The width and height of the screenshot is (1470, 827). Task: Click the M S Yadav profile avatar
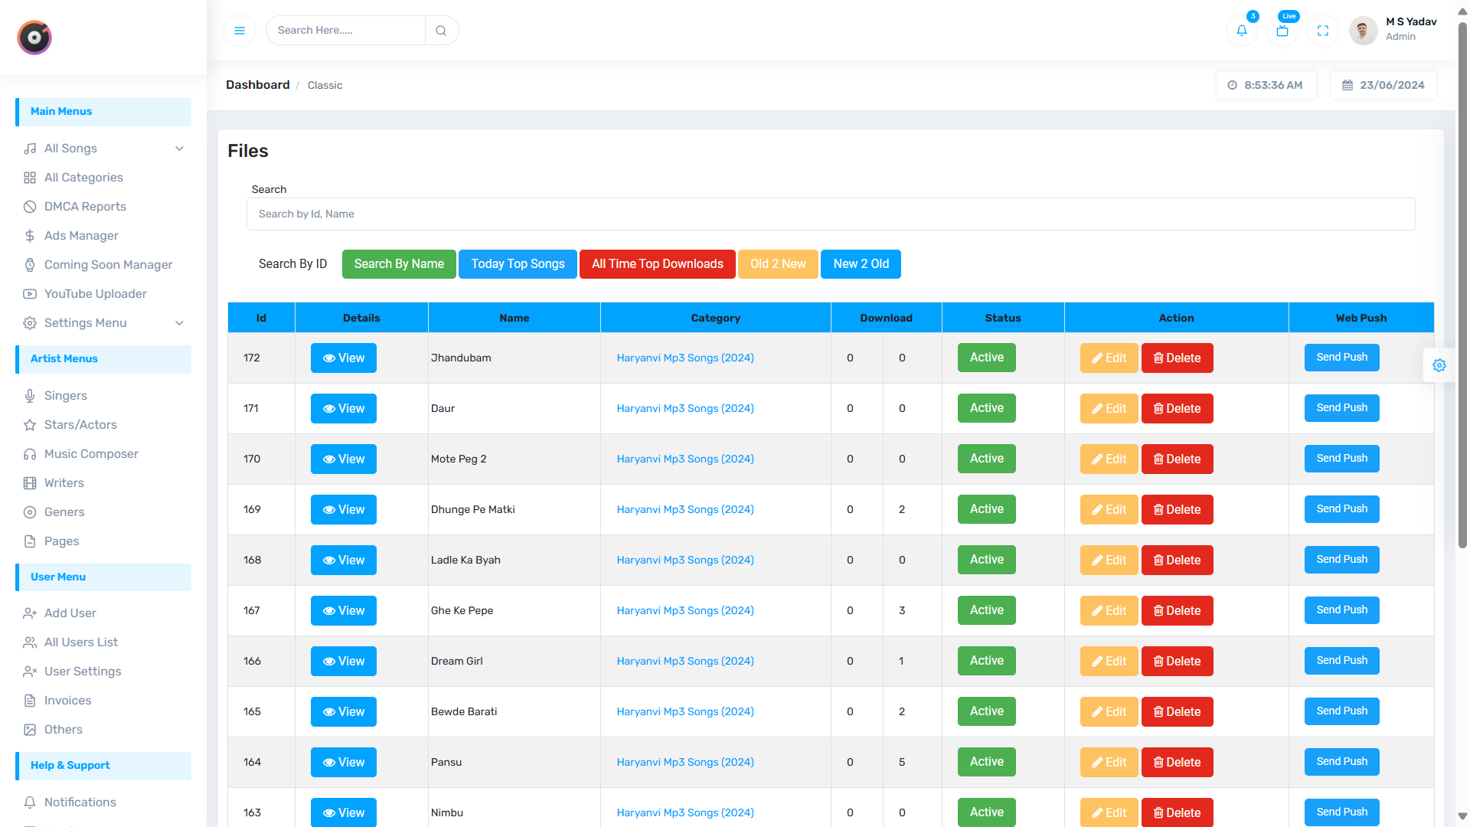pyautogui.click(x=1363, y=31)
